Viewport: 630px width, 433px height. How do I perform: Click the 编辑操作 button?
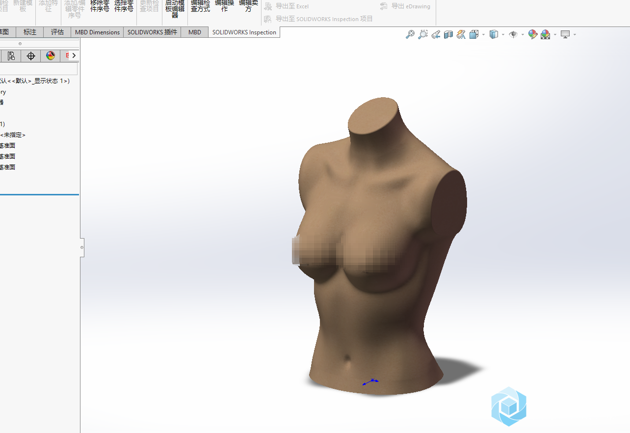click(224, 6)
